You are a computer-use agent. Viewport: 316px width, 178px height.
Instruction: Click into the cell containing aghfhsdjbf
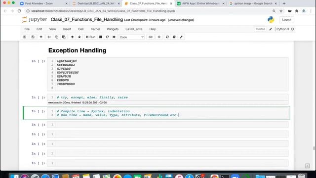pos(167,74)
